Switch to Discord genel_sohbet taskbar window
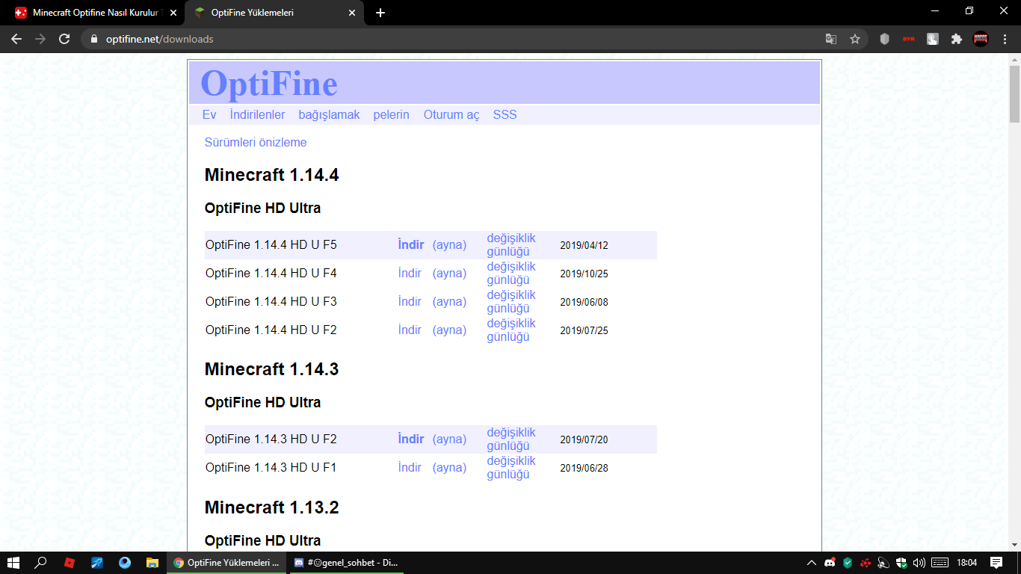Viewport: 1021px width, 574px height. 346,563
